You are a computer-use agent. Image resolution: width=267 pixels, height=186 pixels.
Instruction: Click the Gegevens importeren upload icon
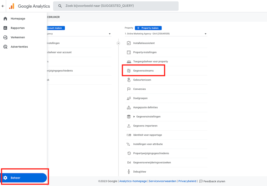click(129, 126)
